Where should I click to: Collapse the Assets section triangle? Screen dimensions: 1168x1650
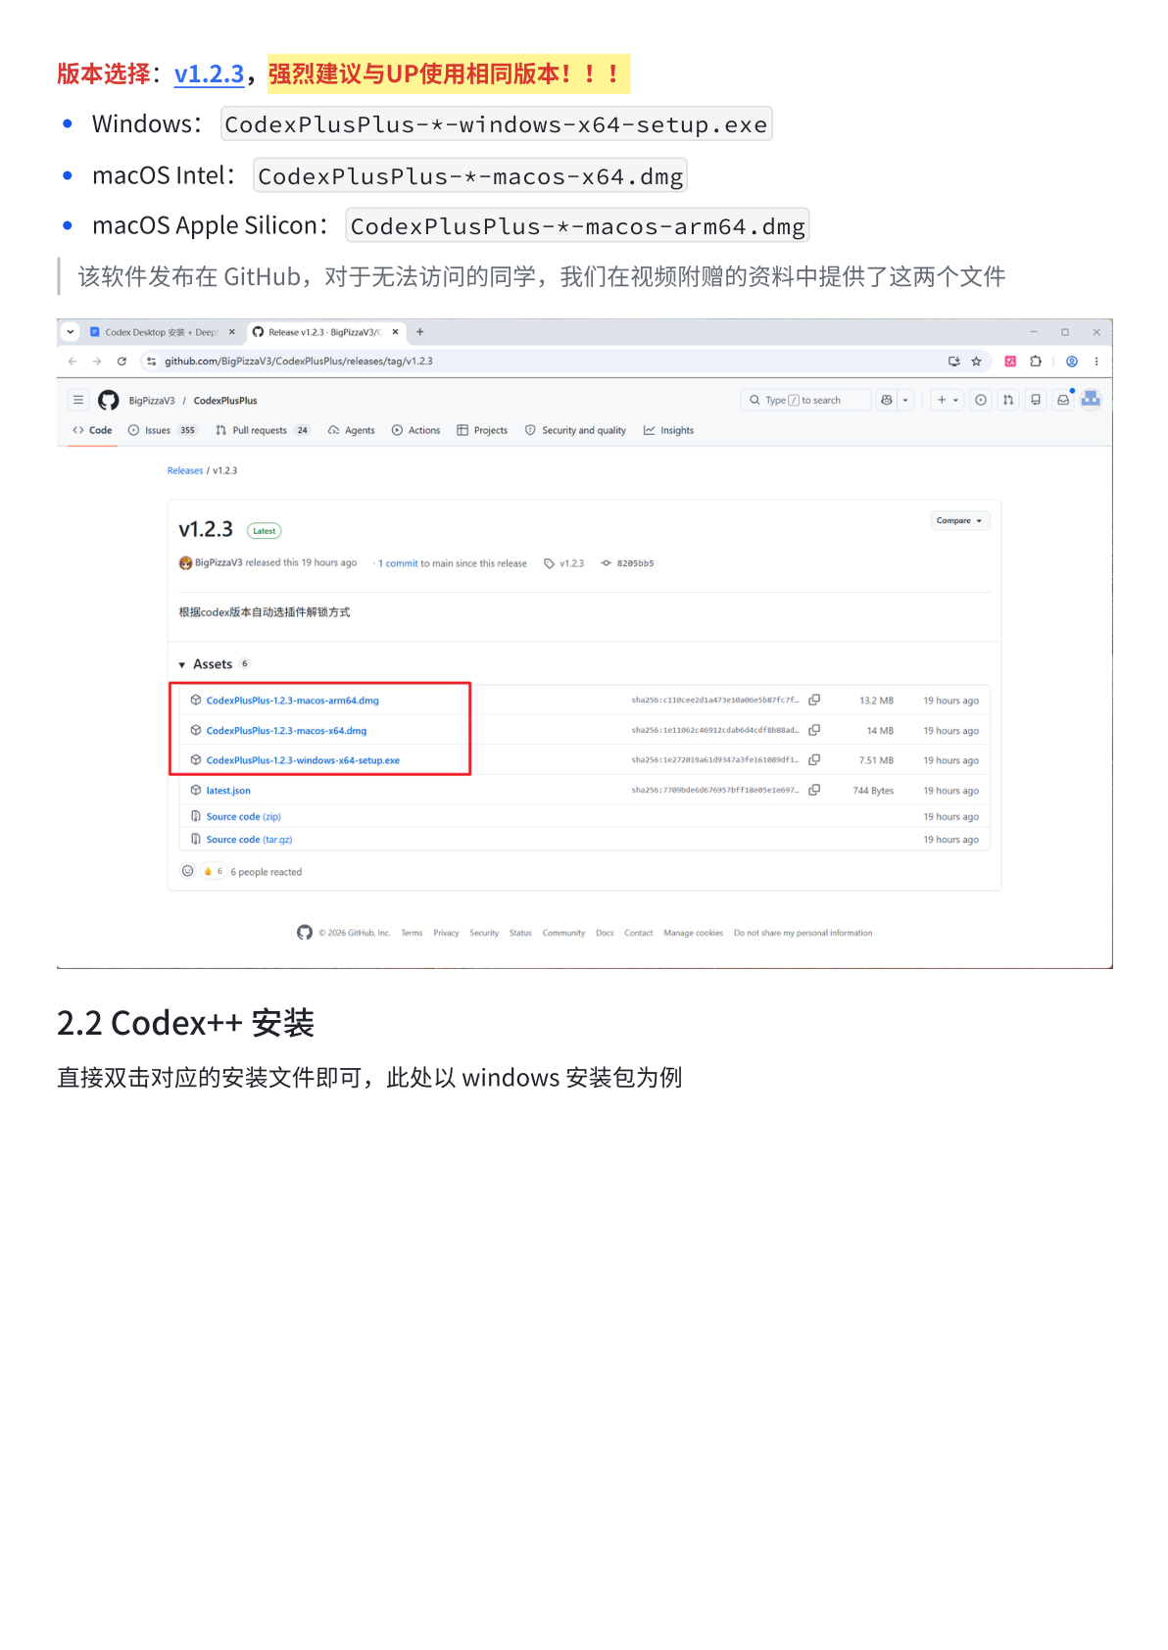(x=182, y=664)
